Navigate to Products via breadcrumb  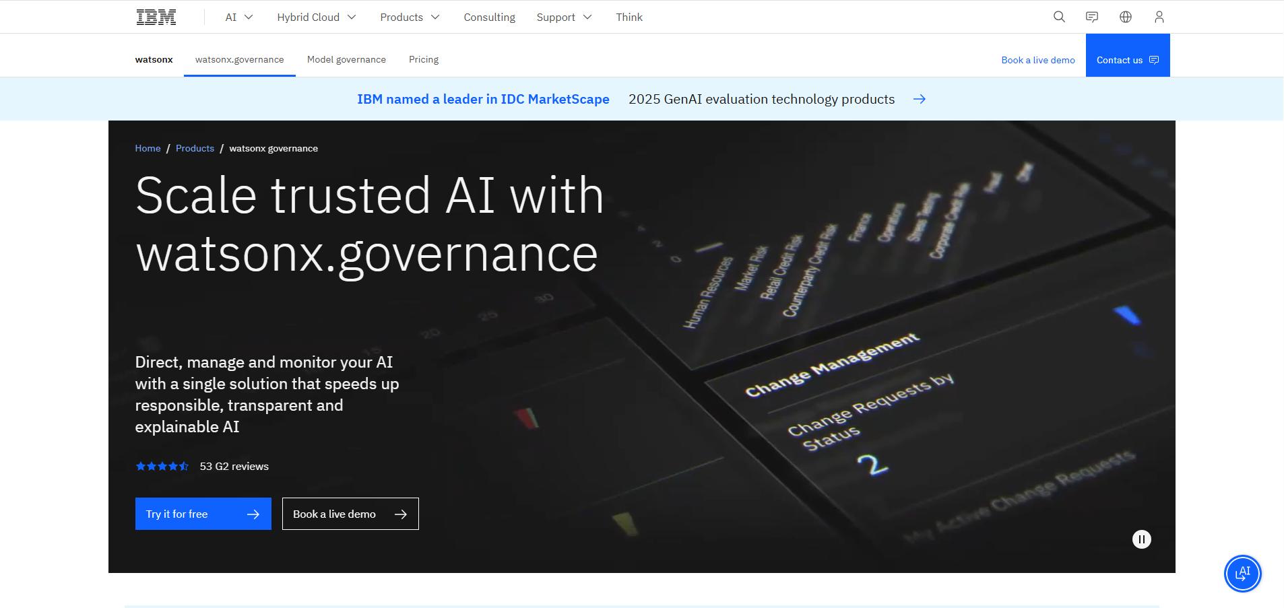(x=195, y=148)
